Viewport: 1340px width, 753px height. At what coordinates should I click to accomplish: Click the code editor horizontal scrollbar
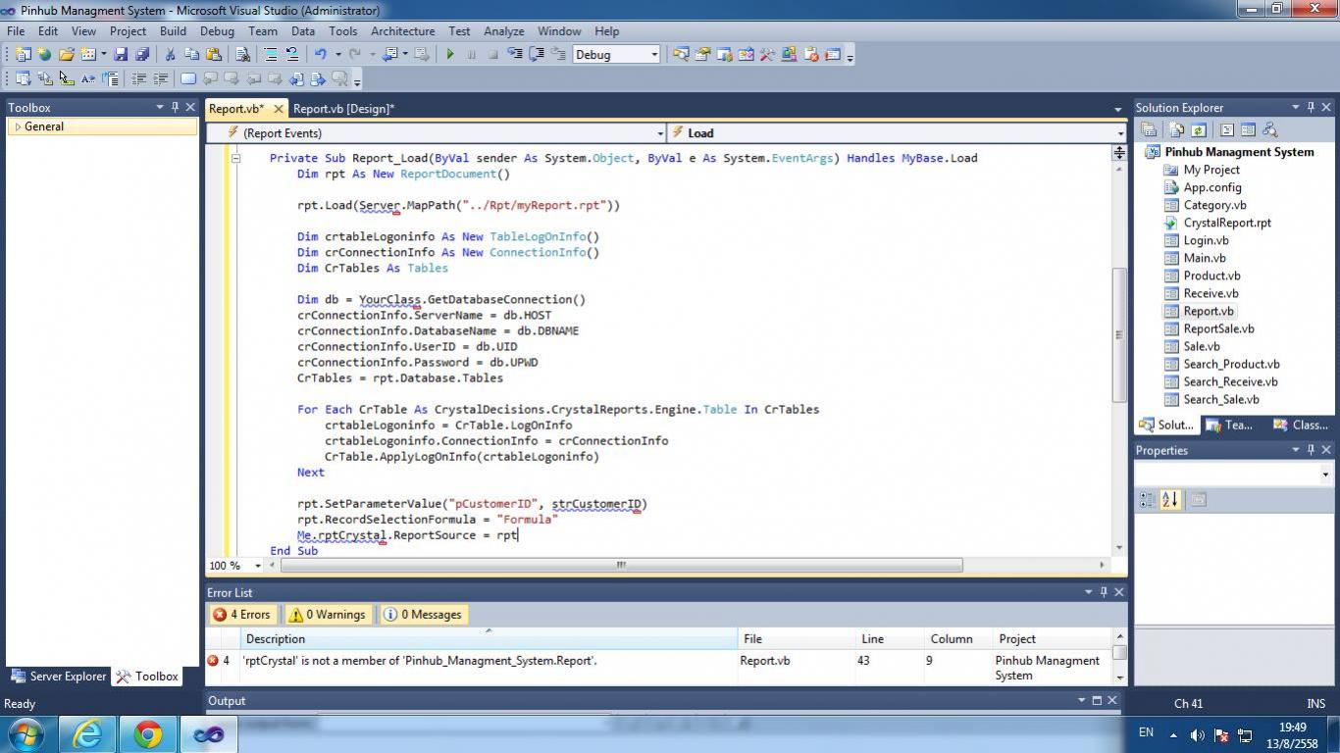[x=621, y=565]
